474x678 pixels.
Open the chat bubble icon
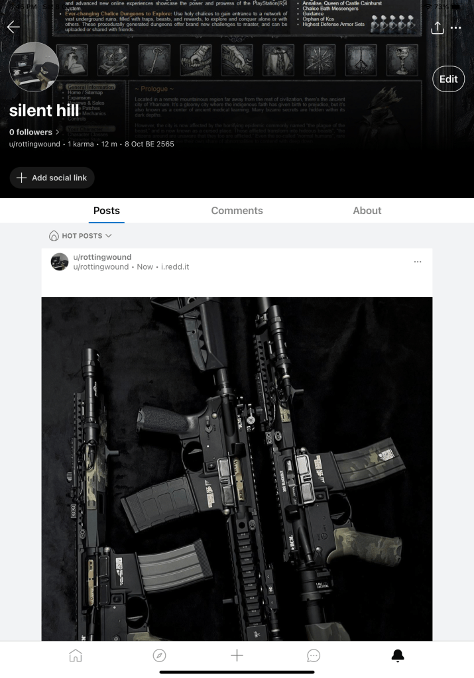tap(314, 656)
